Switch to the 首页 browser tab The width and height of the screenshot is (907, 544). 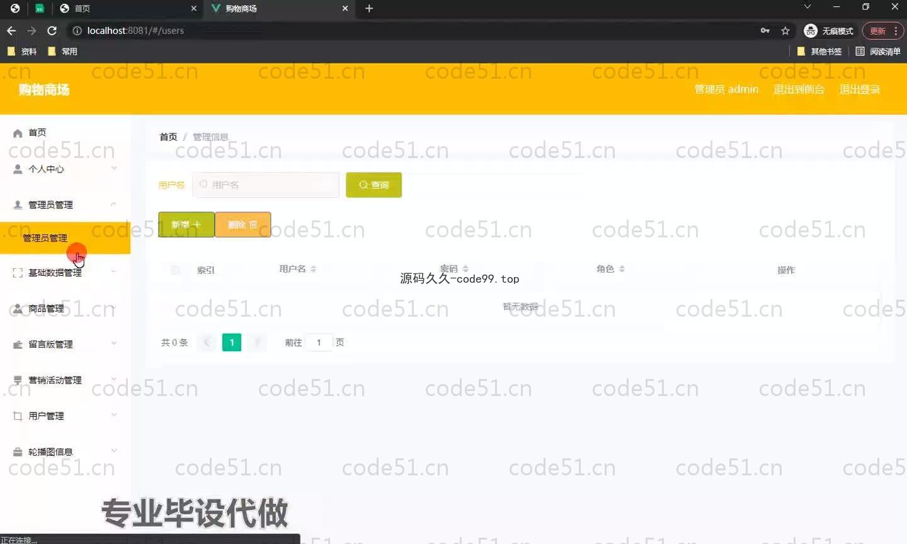[x=126, y=8]
